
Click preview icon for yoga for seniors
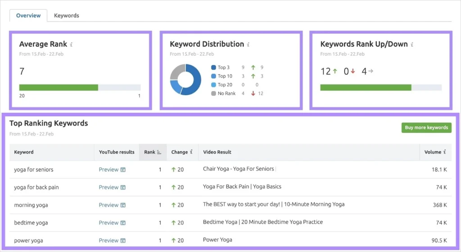click(123, 170)
